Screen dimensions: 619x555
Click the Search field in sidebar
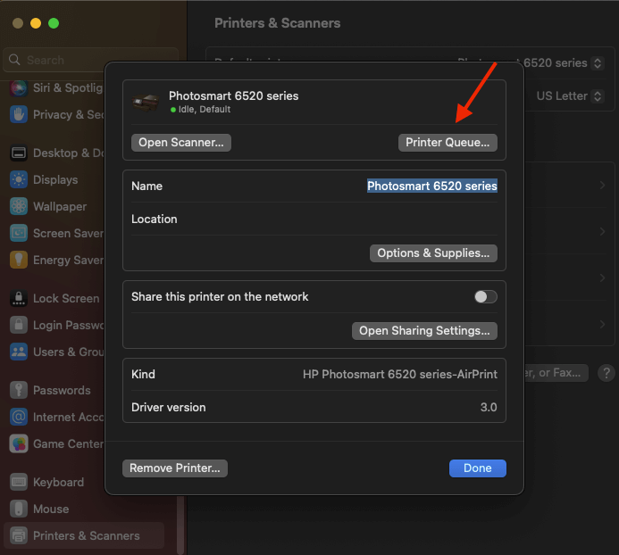point(91,60)
